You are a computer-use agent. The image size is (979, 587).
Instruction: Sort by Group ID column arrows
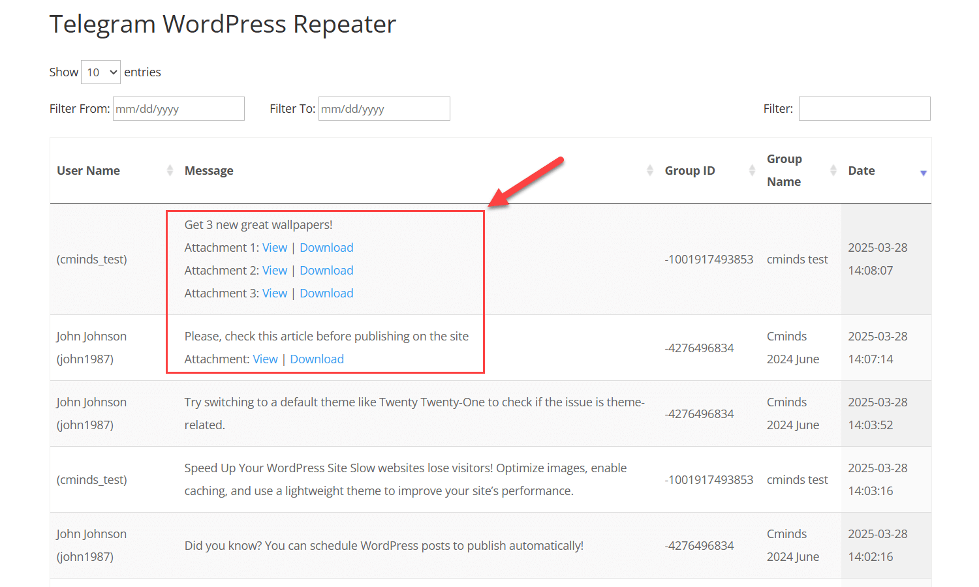click(752, 170)
